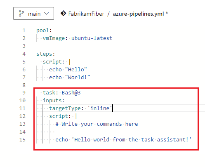Screen dimensions: 205x167
Task: Click the first 'script:' key on line 5
Action: pyautogui.click(x=54, y=62)
